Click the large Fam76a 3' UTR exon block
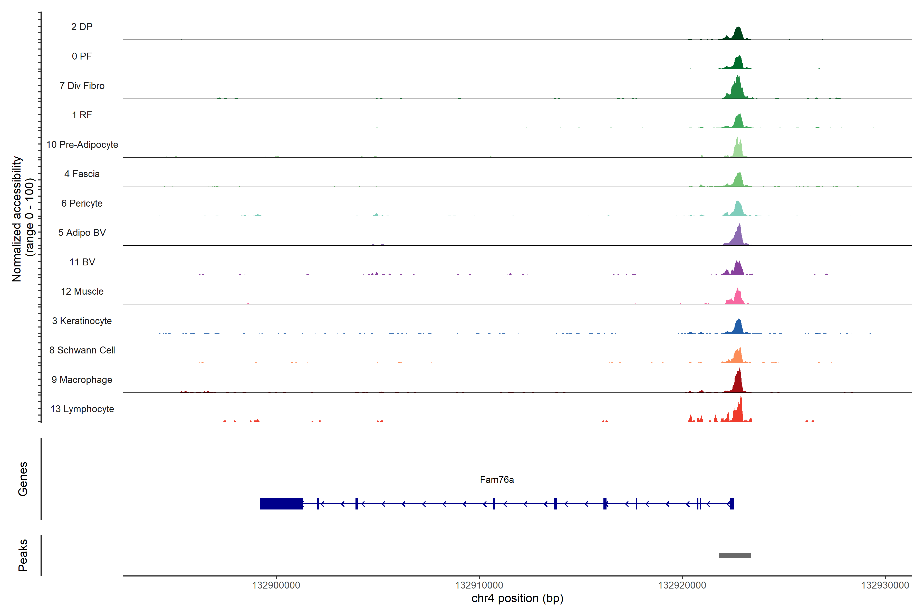This screenshot has width=924, height=616. (281, 504)
